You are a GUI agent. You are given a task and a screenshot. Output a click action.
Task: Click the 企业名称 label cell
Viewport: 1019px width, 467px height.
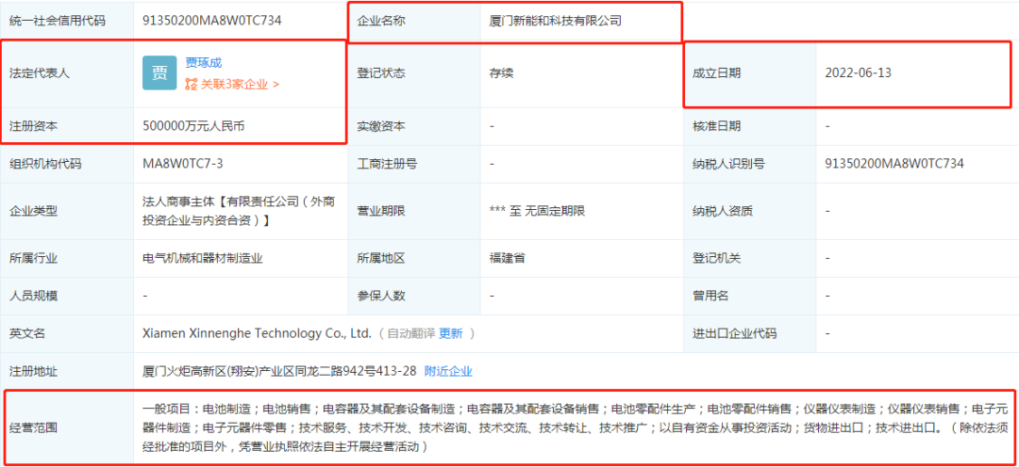pos(414,21)
